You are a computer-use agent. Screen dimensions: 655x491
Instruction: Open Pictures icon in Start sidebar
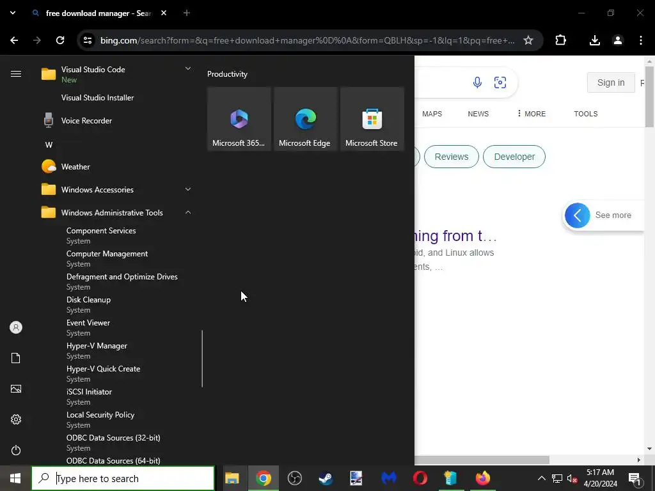pos(16,389)
